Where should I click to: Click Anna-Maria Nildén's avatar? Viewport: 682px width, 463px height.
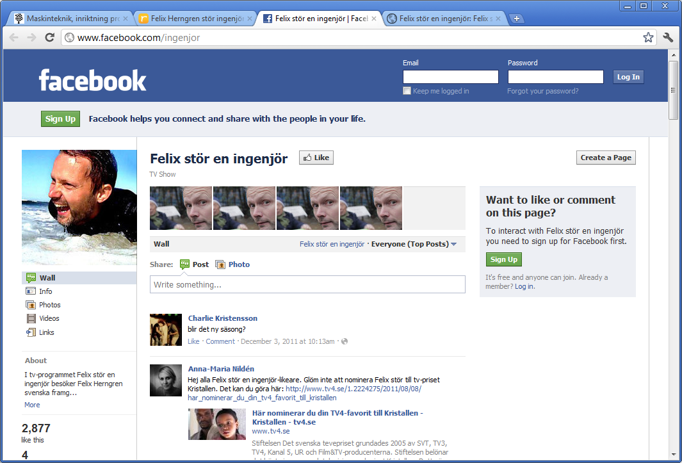[166, 380]
